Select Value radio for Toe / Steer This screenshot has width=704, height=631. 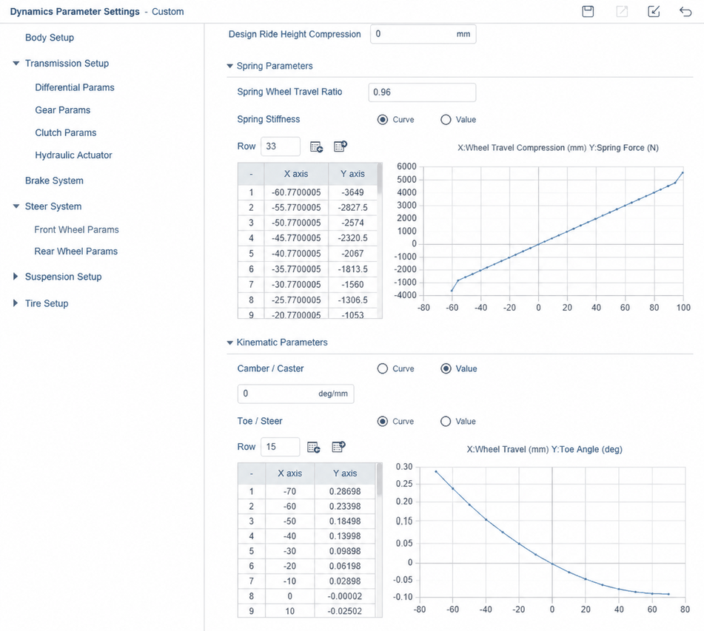click(446, 422)
